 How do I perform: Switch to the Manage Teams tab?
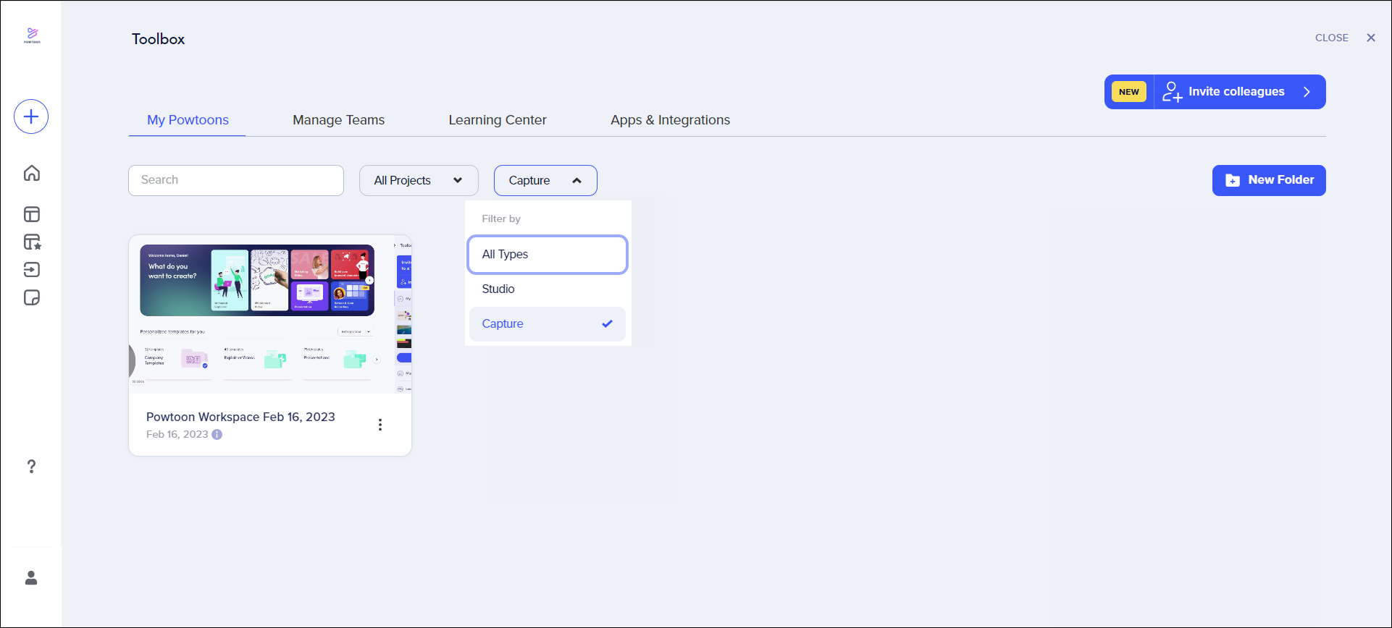(339, 120)
